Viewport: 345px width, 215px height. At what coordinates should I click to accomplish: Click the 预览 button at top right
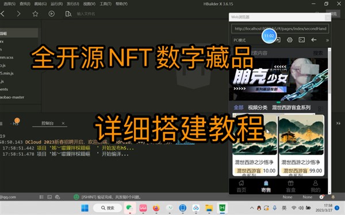point(333,14)
